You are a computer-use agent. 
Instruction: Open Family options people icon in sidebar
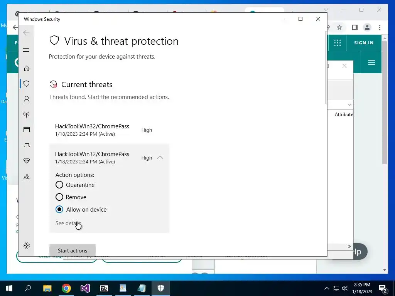point(27,177)
